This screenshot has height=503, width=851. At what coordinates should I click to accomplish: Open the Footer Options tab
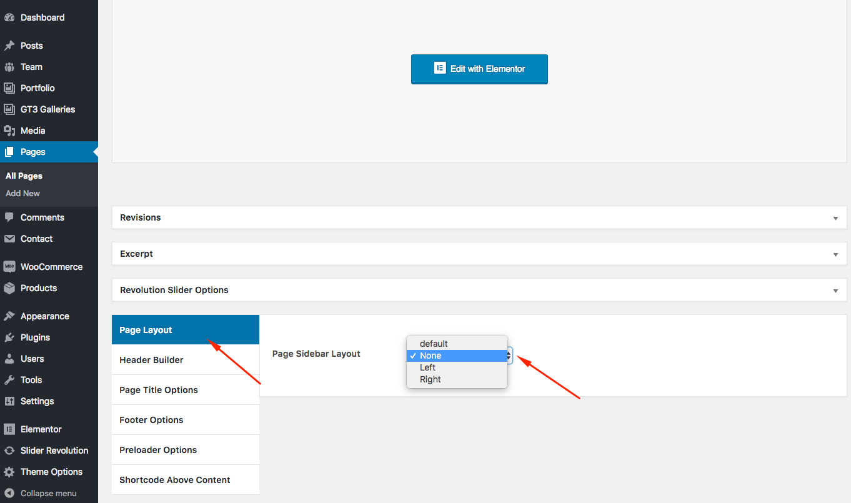point(186,420)
